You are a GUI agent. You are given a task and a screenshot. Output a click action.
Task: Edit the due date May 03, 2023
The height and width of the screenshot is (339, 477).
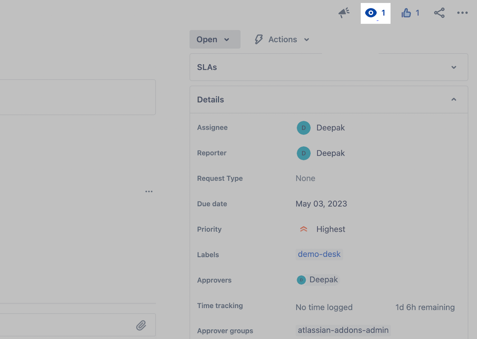tap(321, 204)
